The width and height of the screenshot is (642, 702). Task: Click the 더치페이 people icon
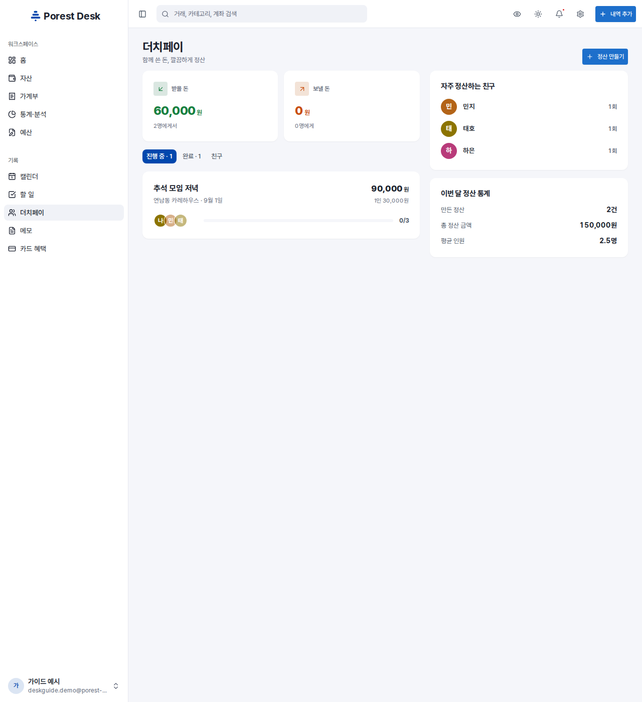pos(12,213)
